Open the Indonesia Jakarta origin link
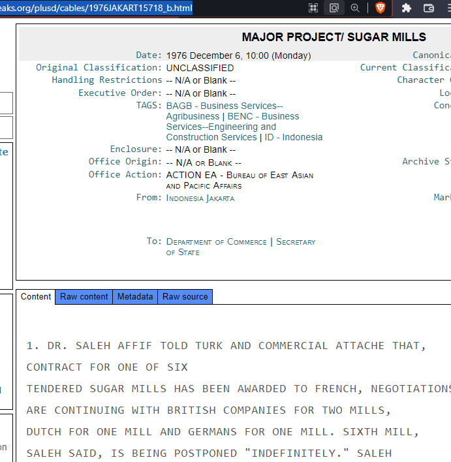This screenshot has width=451, height=462. 200,198
